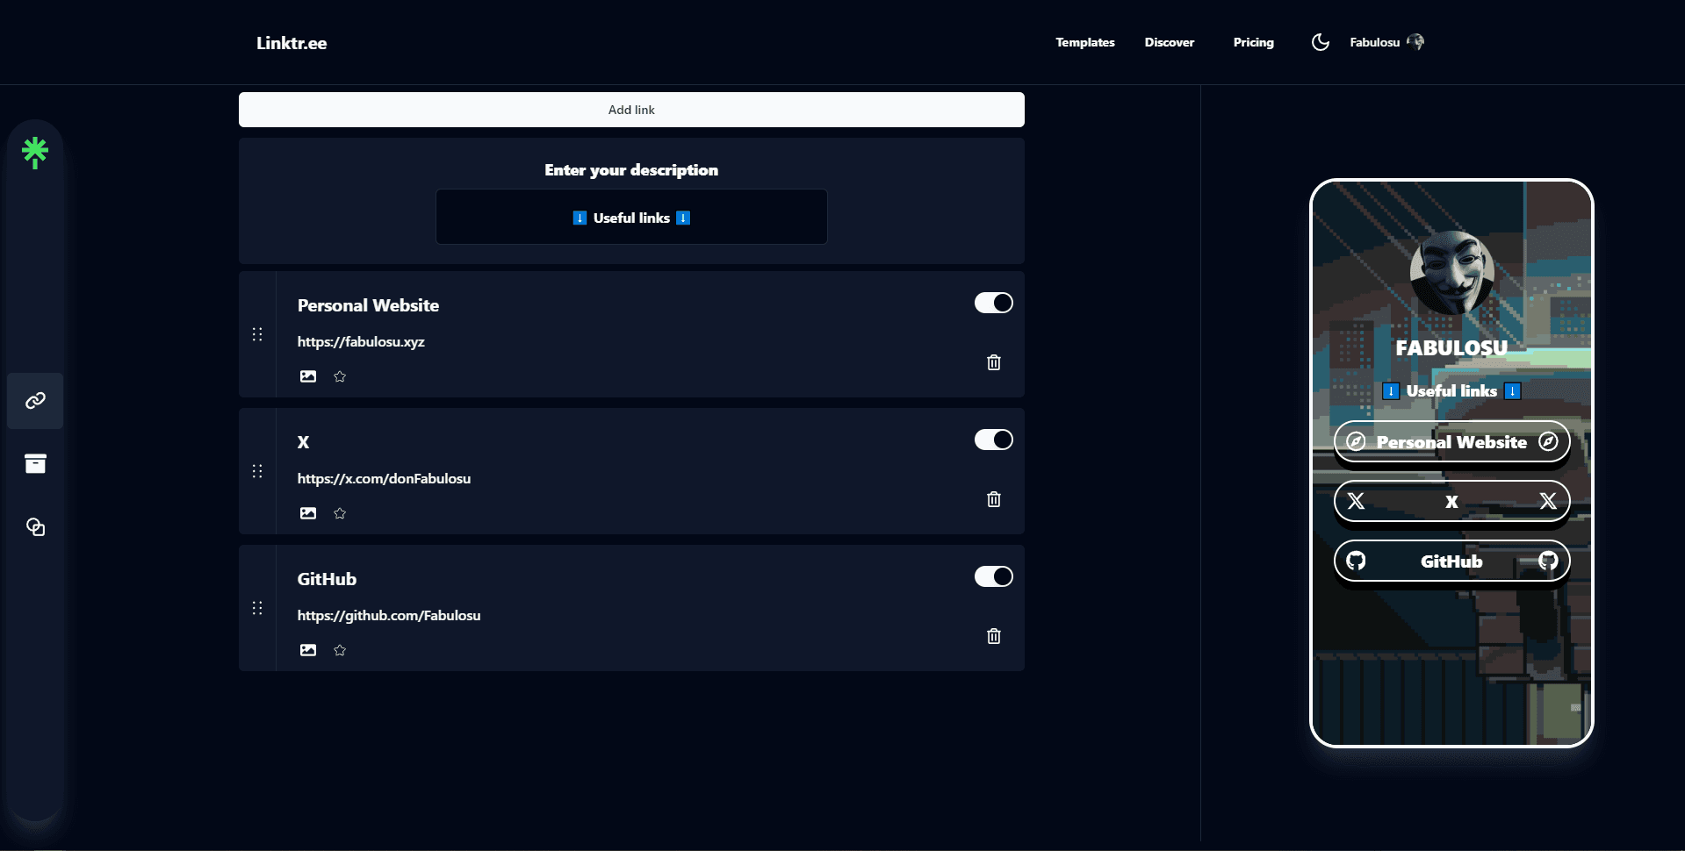Click the Useful links description field

[x=631, y=217]
